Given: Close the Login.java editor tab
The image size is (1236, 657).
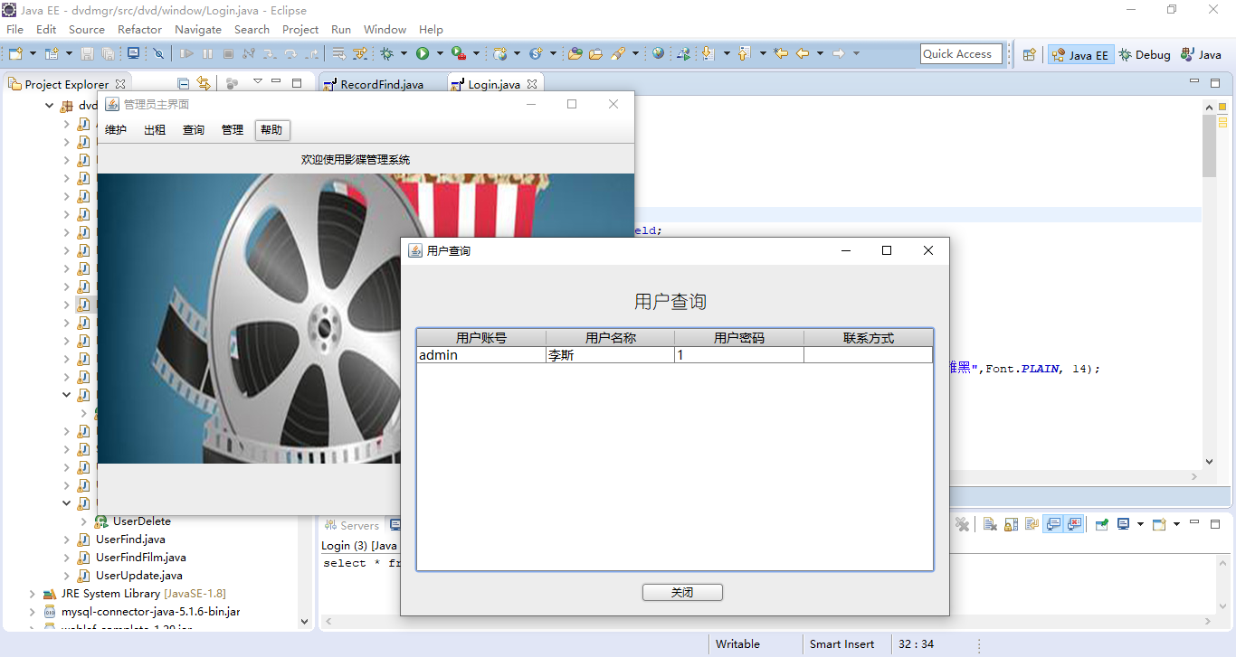Looking at the screenshot, I should (532, 84).
